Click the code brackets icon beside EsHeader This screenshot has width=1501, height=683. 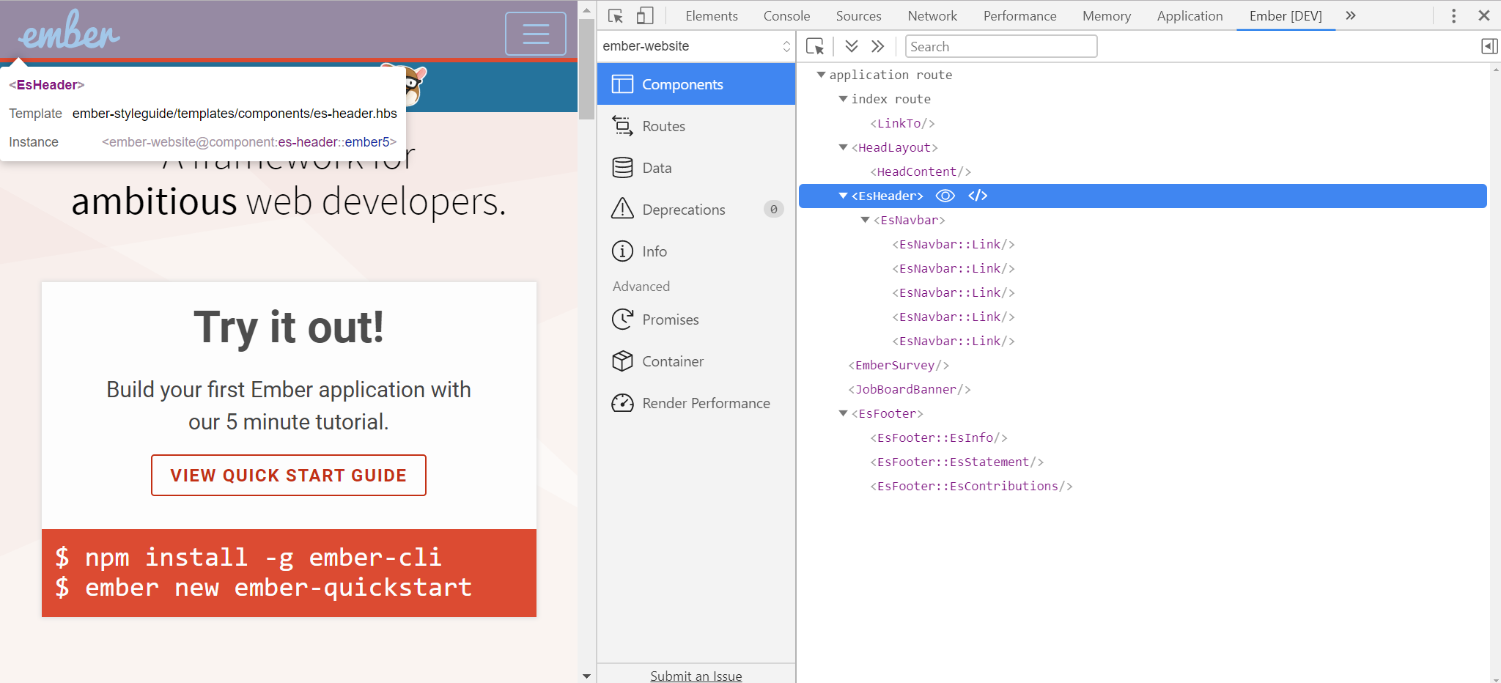point(978,196)
